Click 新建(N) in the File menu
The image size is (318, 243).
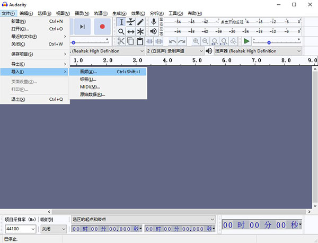coord(19,21)
